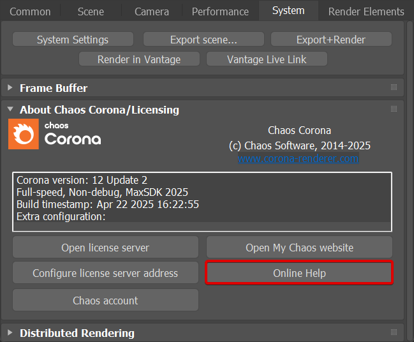
Task: Click the "Extra configuration:" line
Action: click(x=61, y=216)
